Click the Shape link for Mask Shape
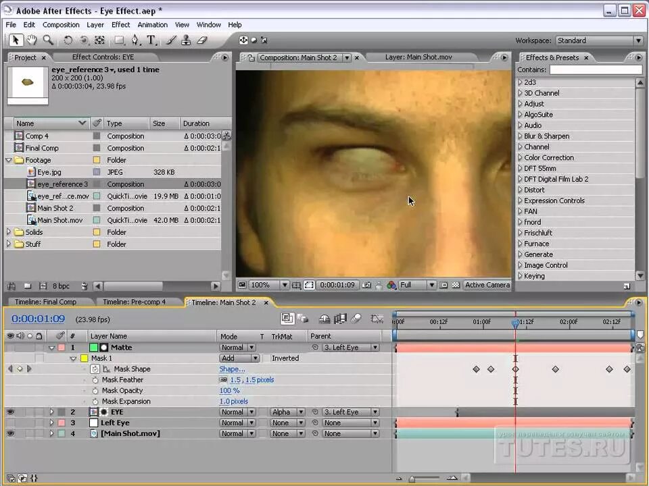Screen dimensions: 649x486 232,369
